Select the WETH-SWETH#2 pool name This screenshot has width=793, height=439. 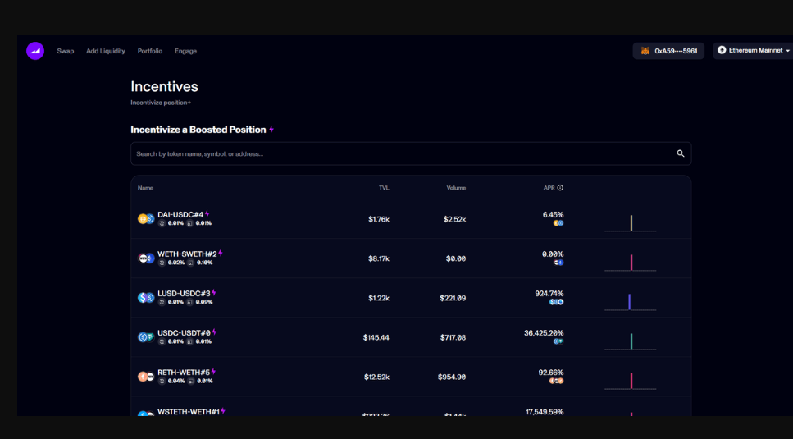(187, 254)
